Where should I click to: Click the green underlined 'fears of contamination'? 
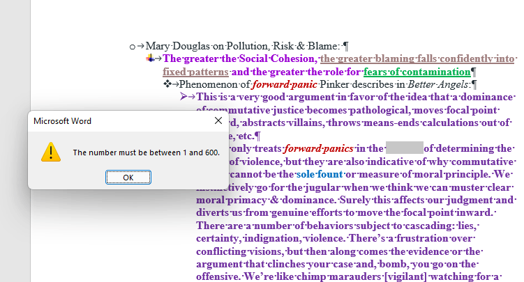tap(417, 72)
